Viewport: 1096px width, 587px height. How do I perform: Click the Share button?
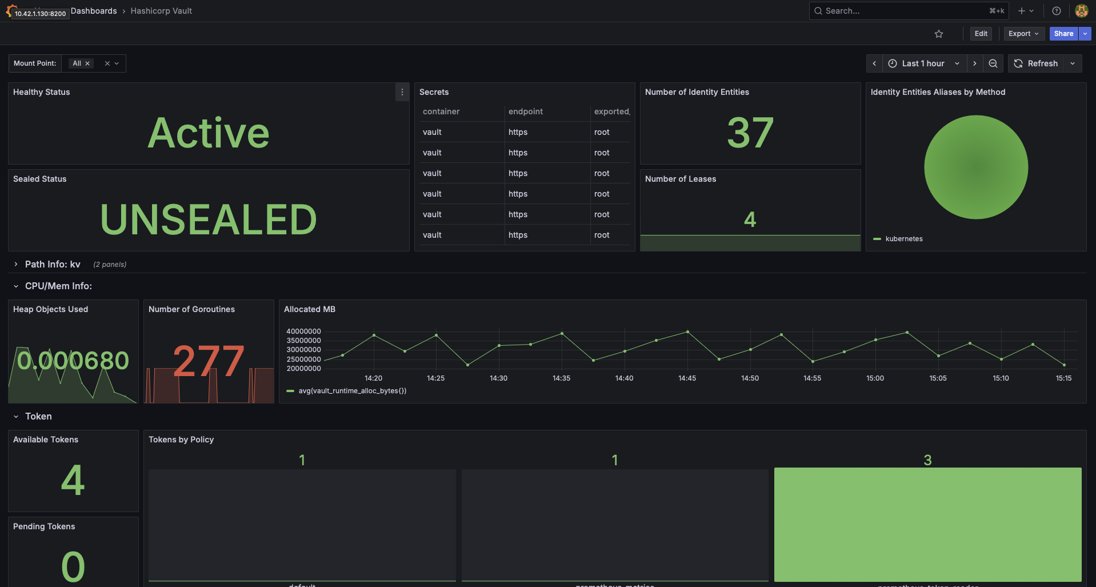tap(1063, 34)
